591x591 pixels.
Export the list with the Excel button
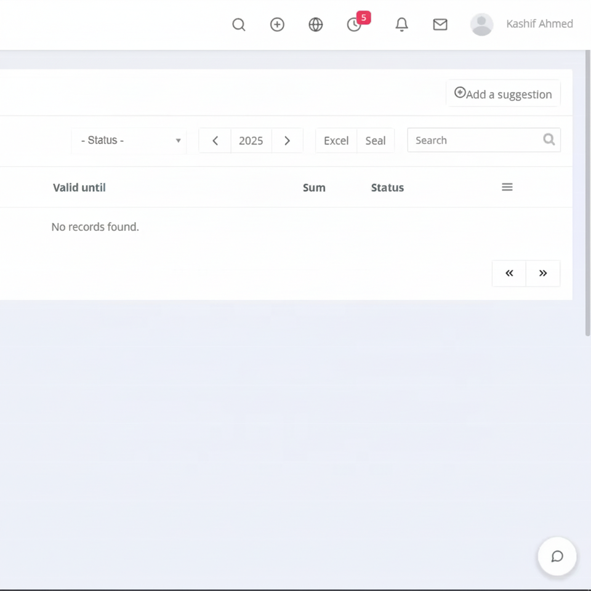(336, 140)
